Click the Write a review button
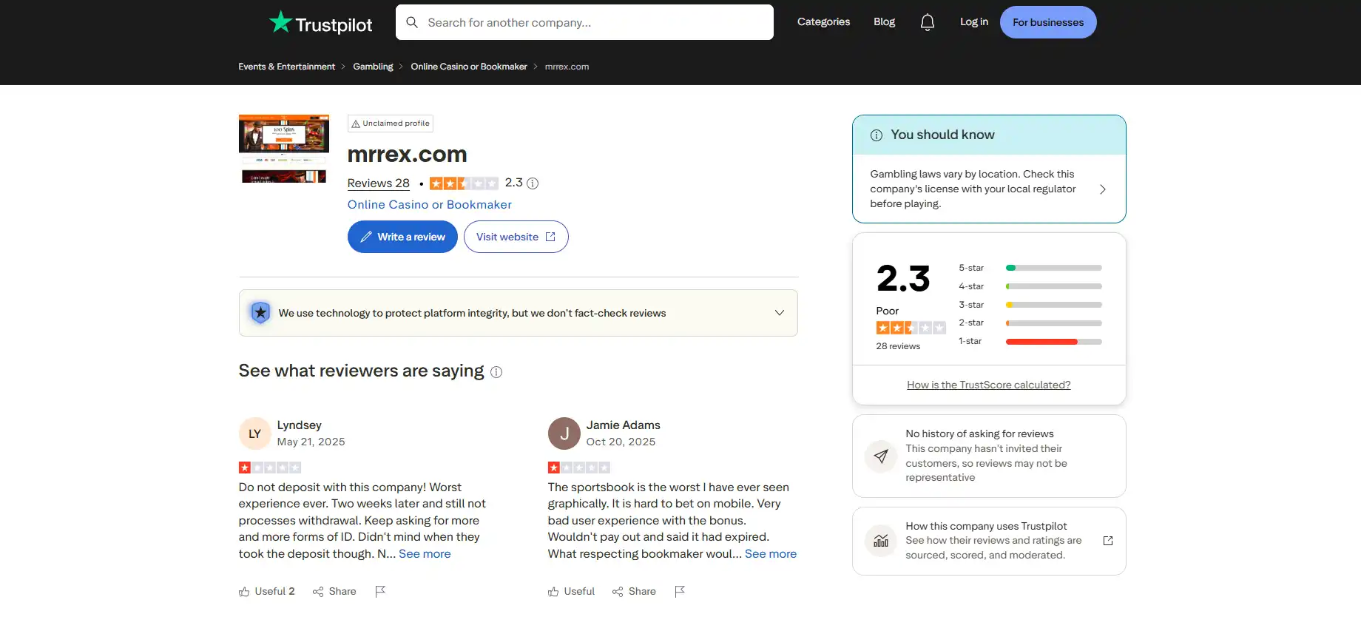Screen dimensions: 1361x631 402,237
